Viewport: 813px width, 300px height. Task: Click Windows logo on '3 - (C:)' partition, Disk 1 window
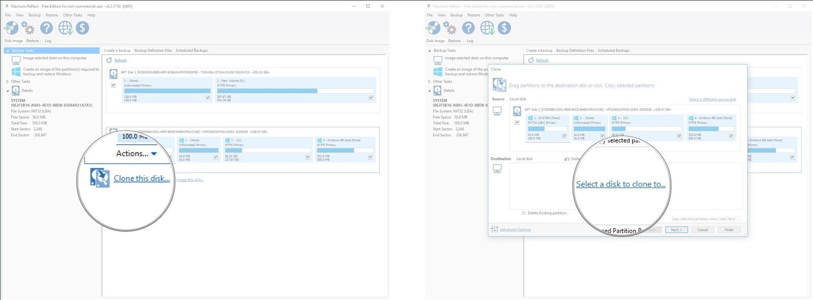227,140
